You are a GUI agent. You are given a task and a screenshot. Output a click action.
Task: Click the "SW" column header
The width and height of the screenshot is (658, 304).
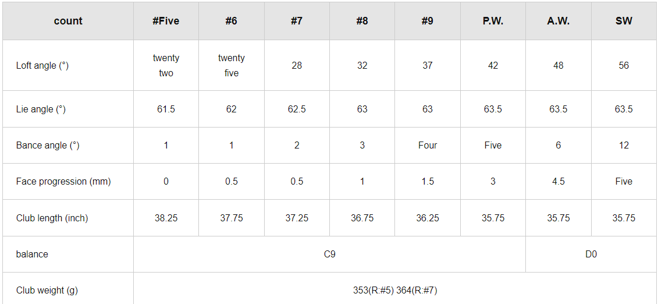pos(624,21)
